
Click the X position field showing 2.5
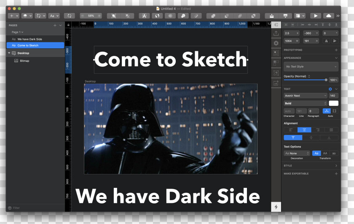(x=292, y=33)
